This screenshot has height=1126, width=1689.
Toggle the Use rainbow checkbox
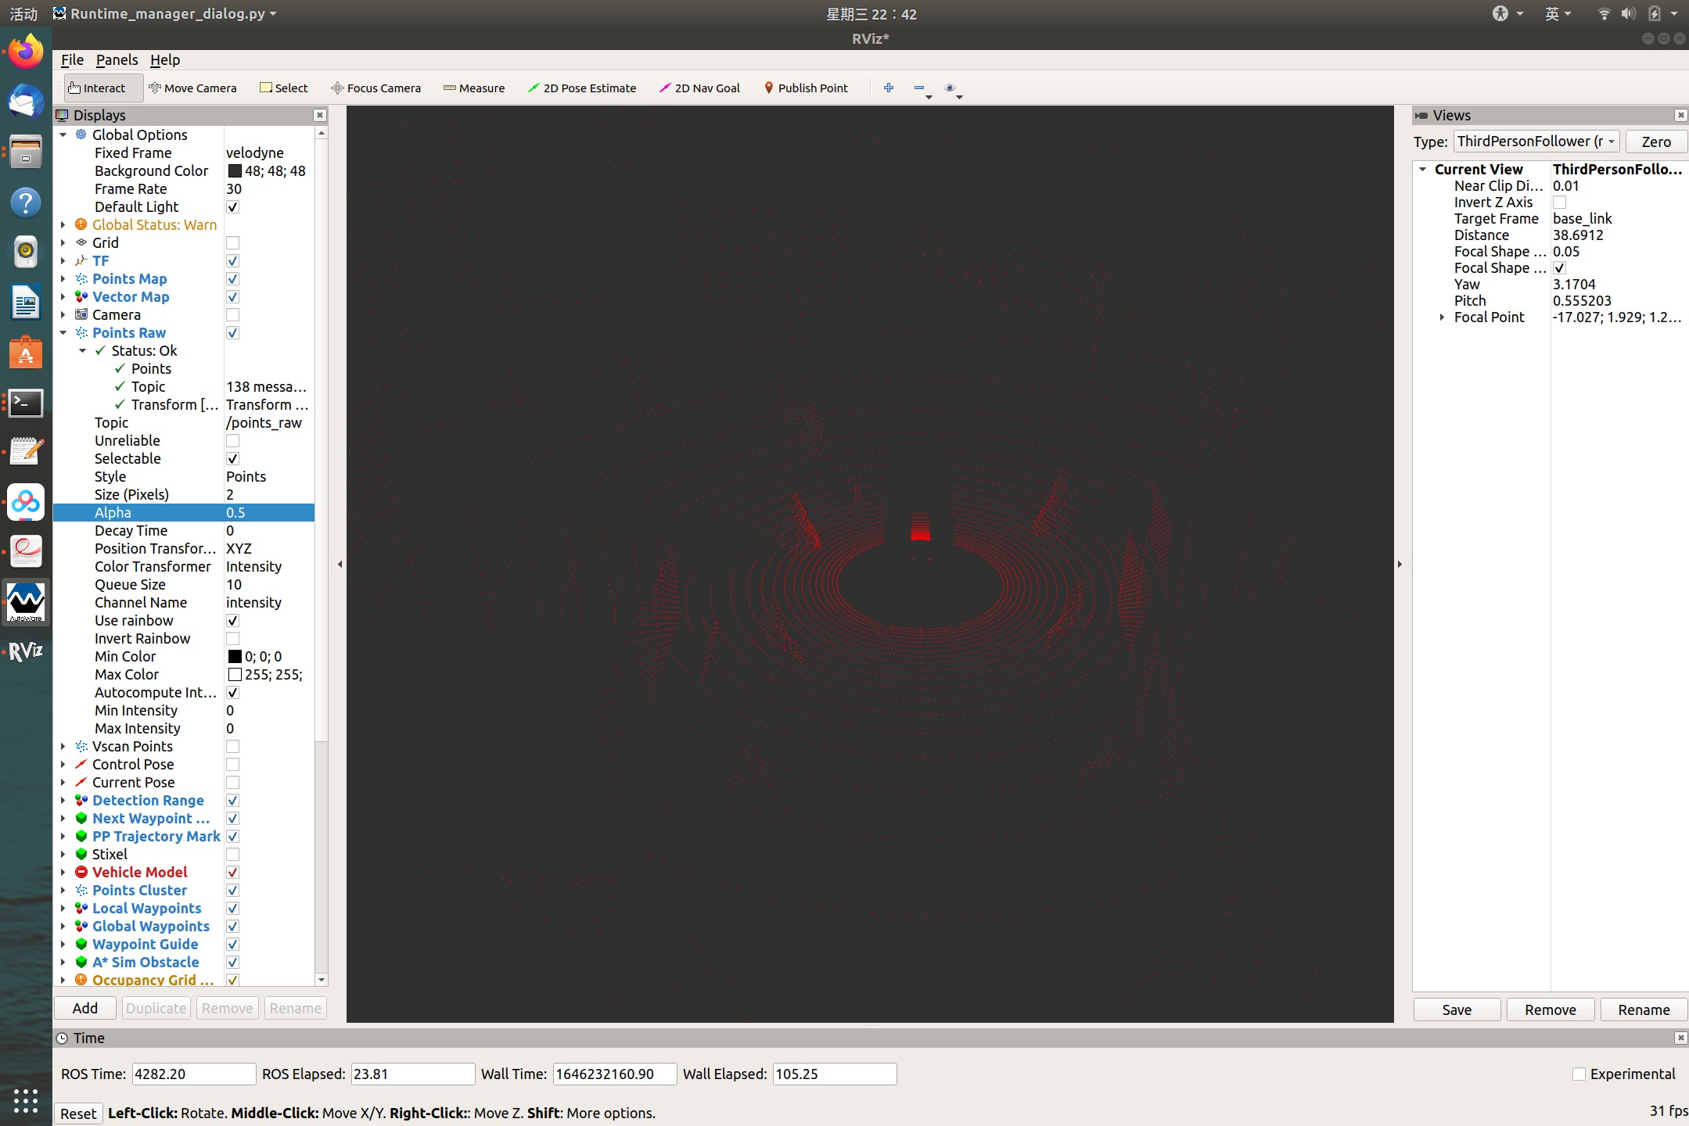pos(232,621)
